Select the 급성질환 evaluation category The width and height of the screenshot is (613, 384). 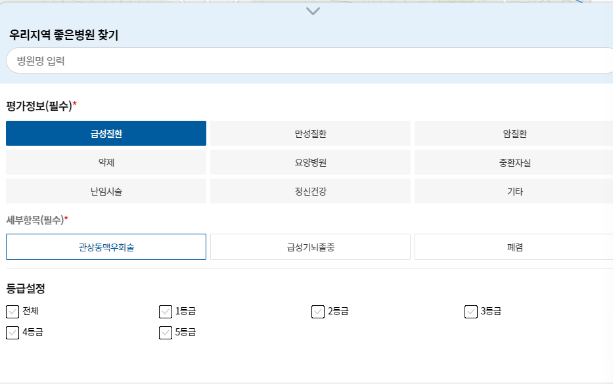click(106, 133)
